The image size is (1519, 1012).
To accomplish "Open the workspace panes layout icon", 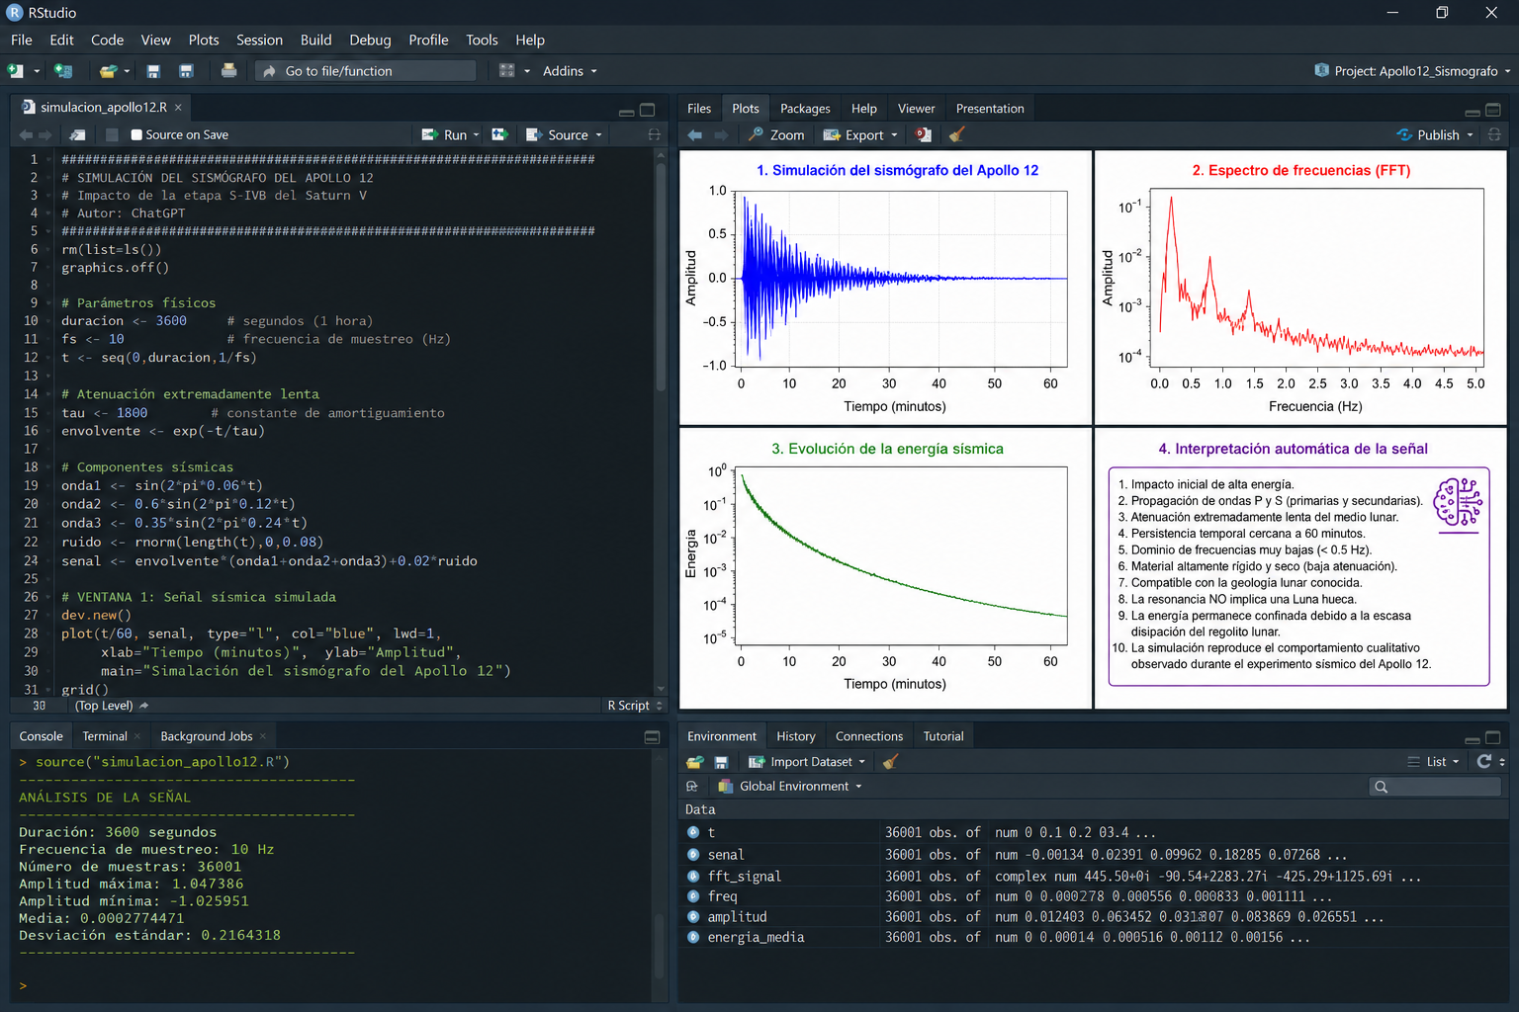I will point(507,71).
